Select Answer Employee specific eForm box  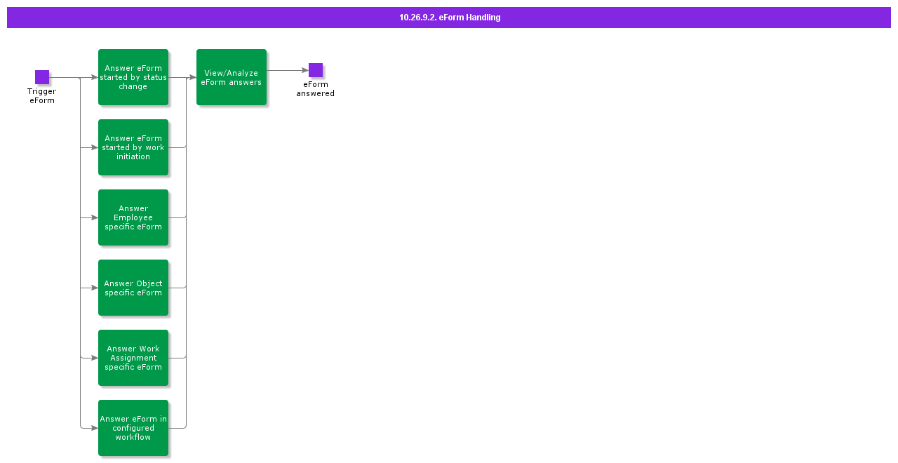[x=133, y=217]
